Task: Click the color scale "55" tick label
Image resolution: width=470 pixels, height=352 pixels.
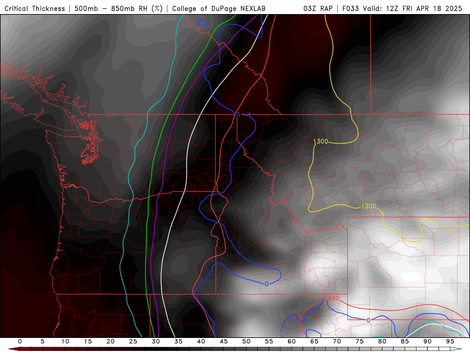Action: click(269, 341)
